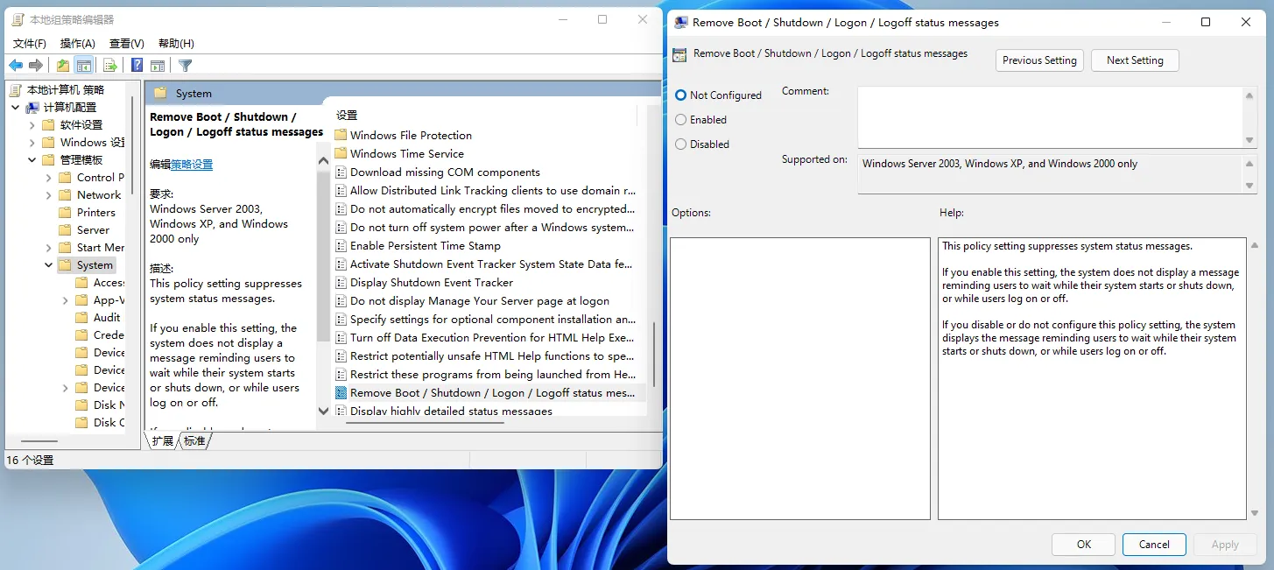
Task: Choose the Not Configured radio option
Action: point(681,95)
